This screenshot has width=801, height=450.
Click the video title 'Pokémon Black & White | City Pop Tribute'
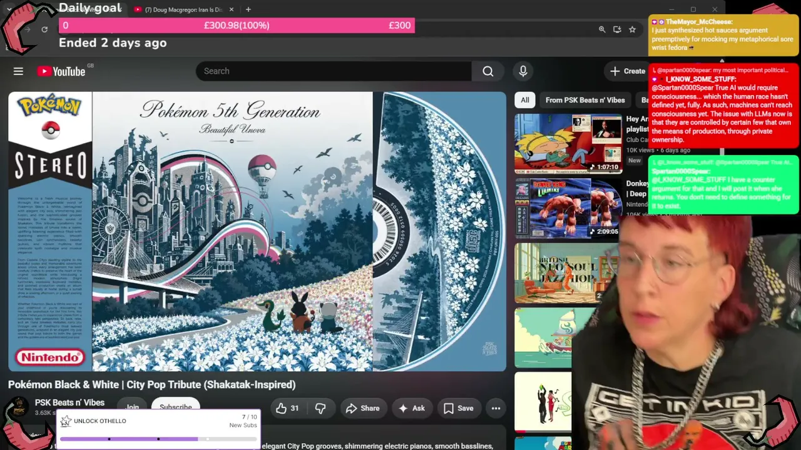(x=151, y=384)
